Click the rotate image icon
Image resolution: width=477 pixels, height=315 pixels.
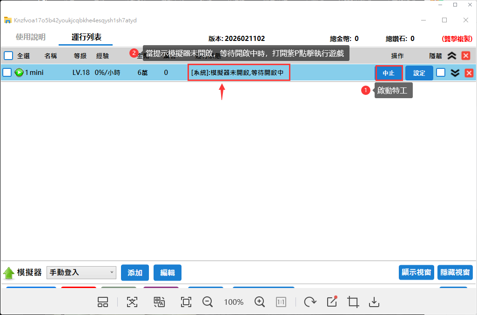pos(309,302)
